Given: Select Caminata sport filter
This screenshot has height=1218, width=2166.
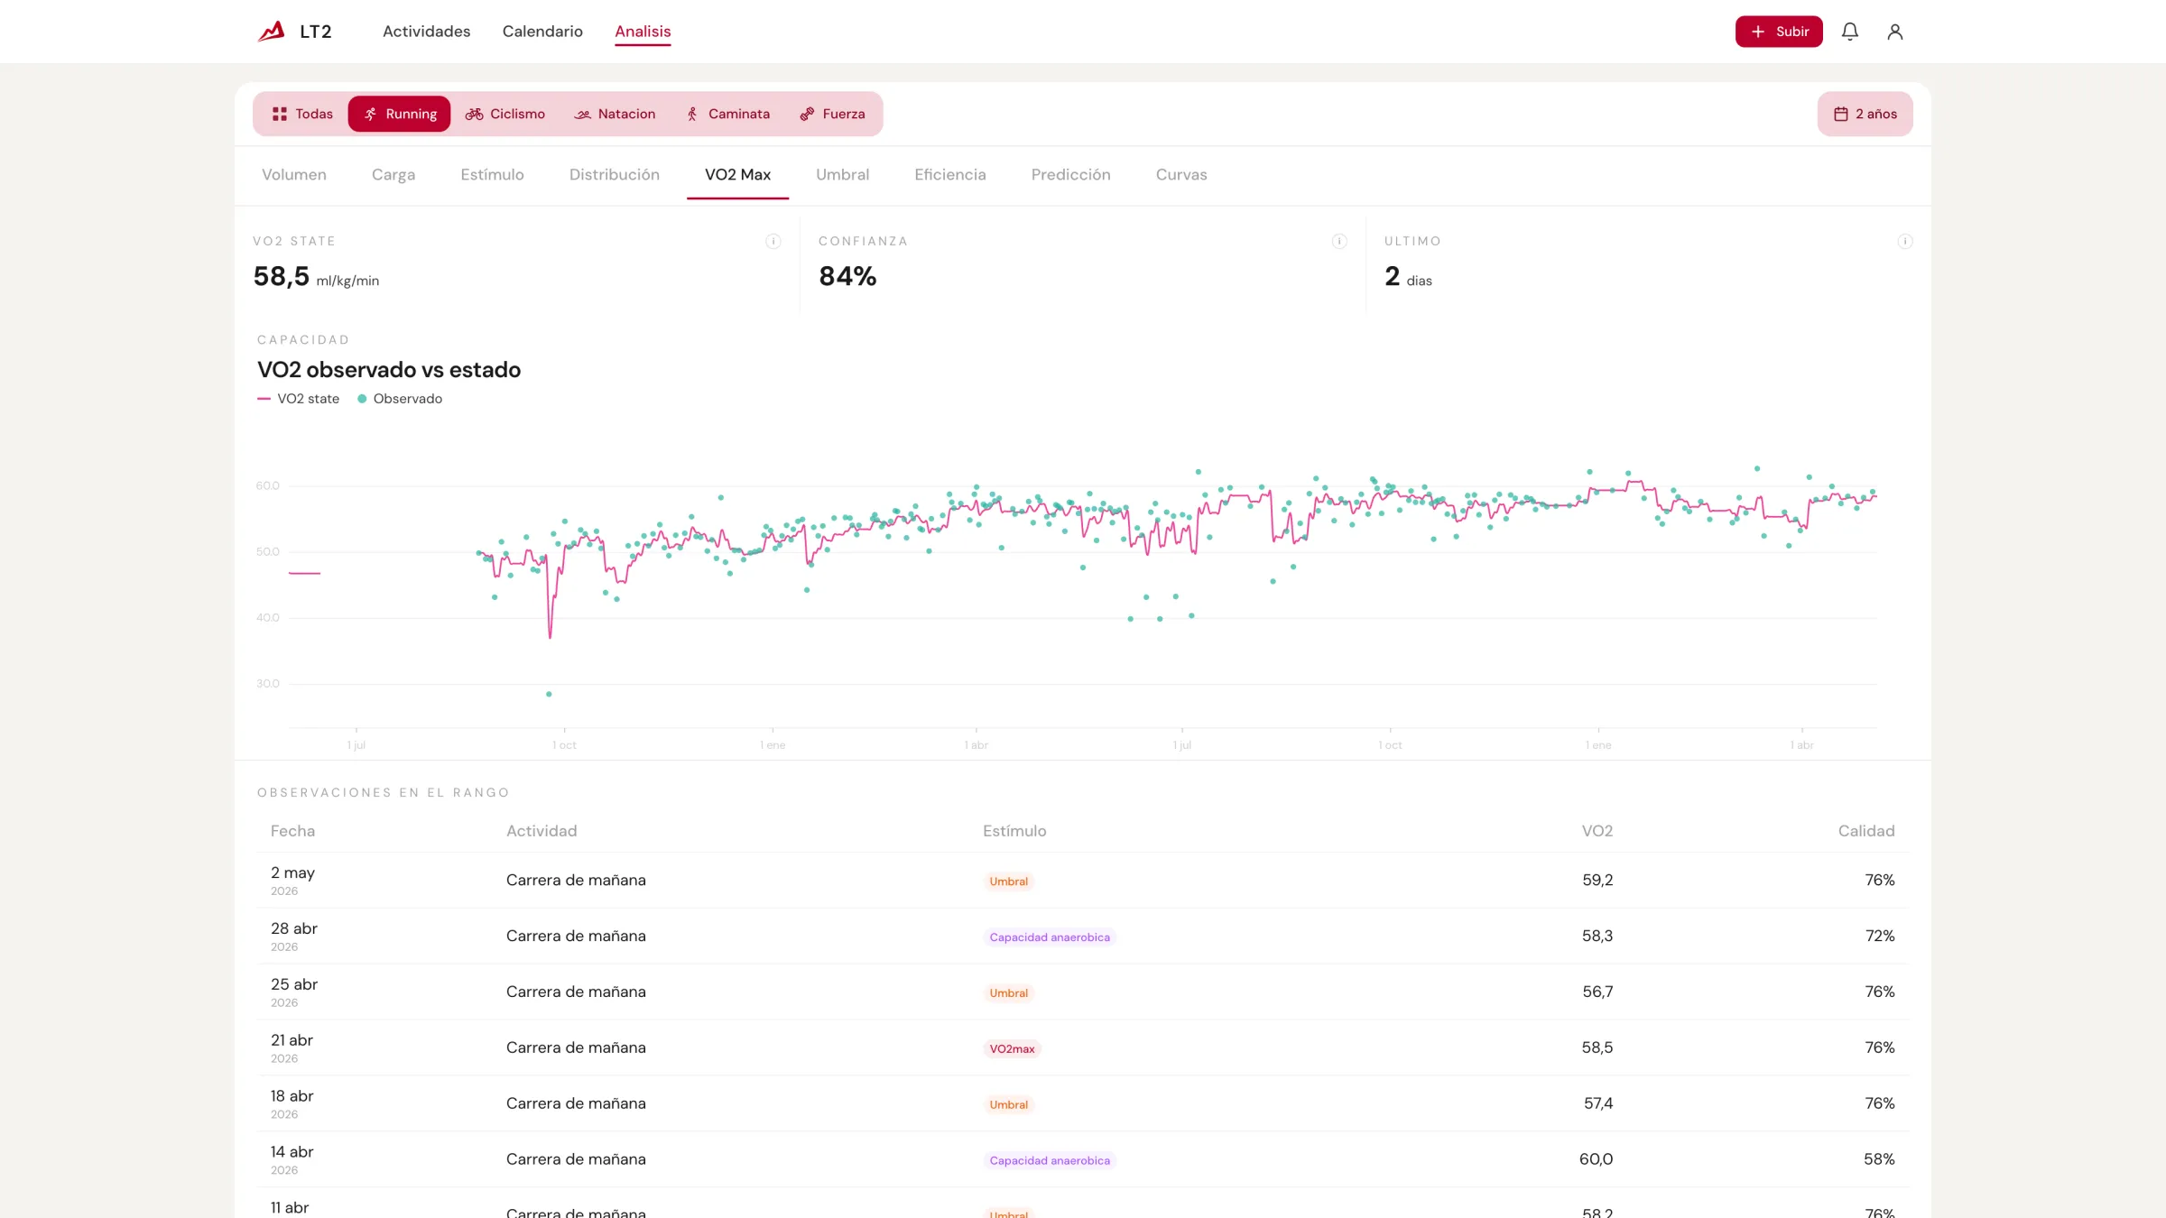Looking at the screenshot, I should 727,114.
